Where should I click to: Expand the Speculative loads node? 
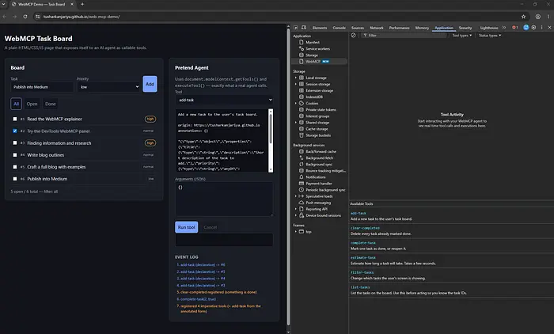[296, 196]
